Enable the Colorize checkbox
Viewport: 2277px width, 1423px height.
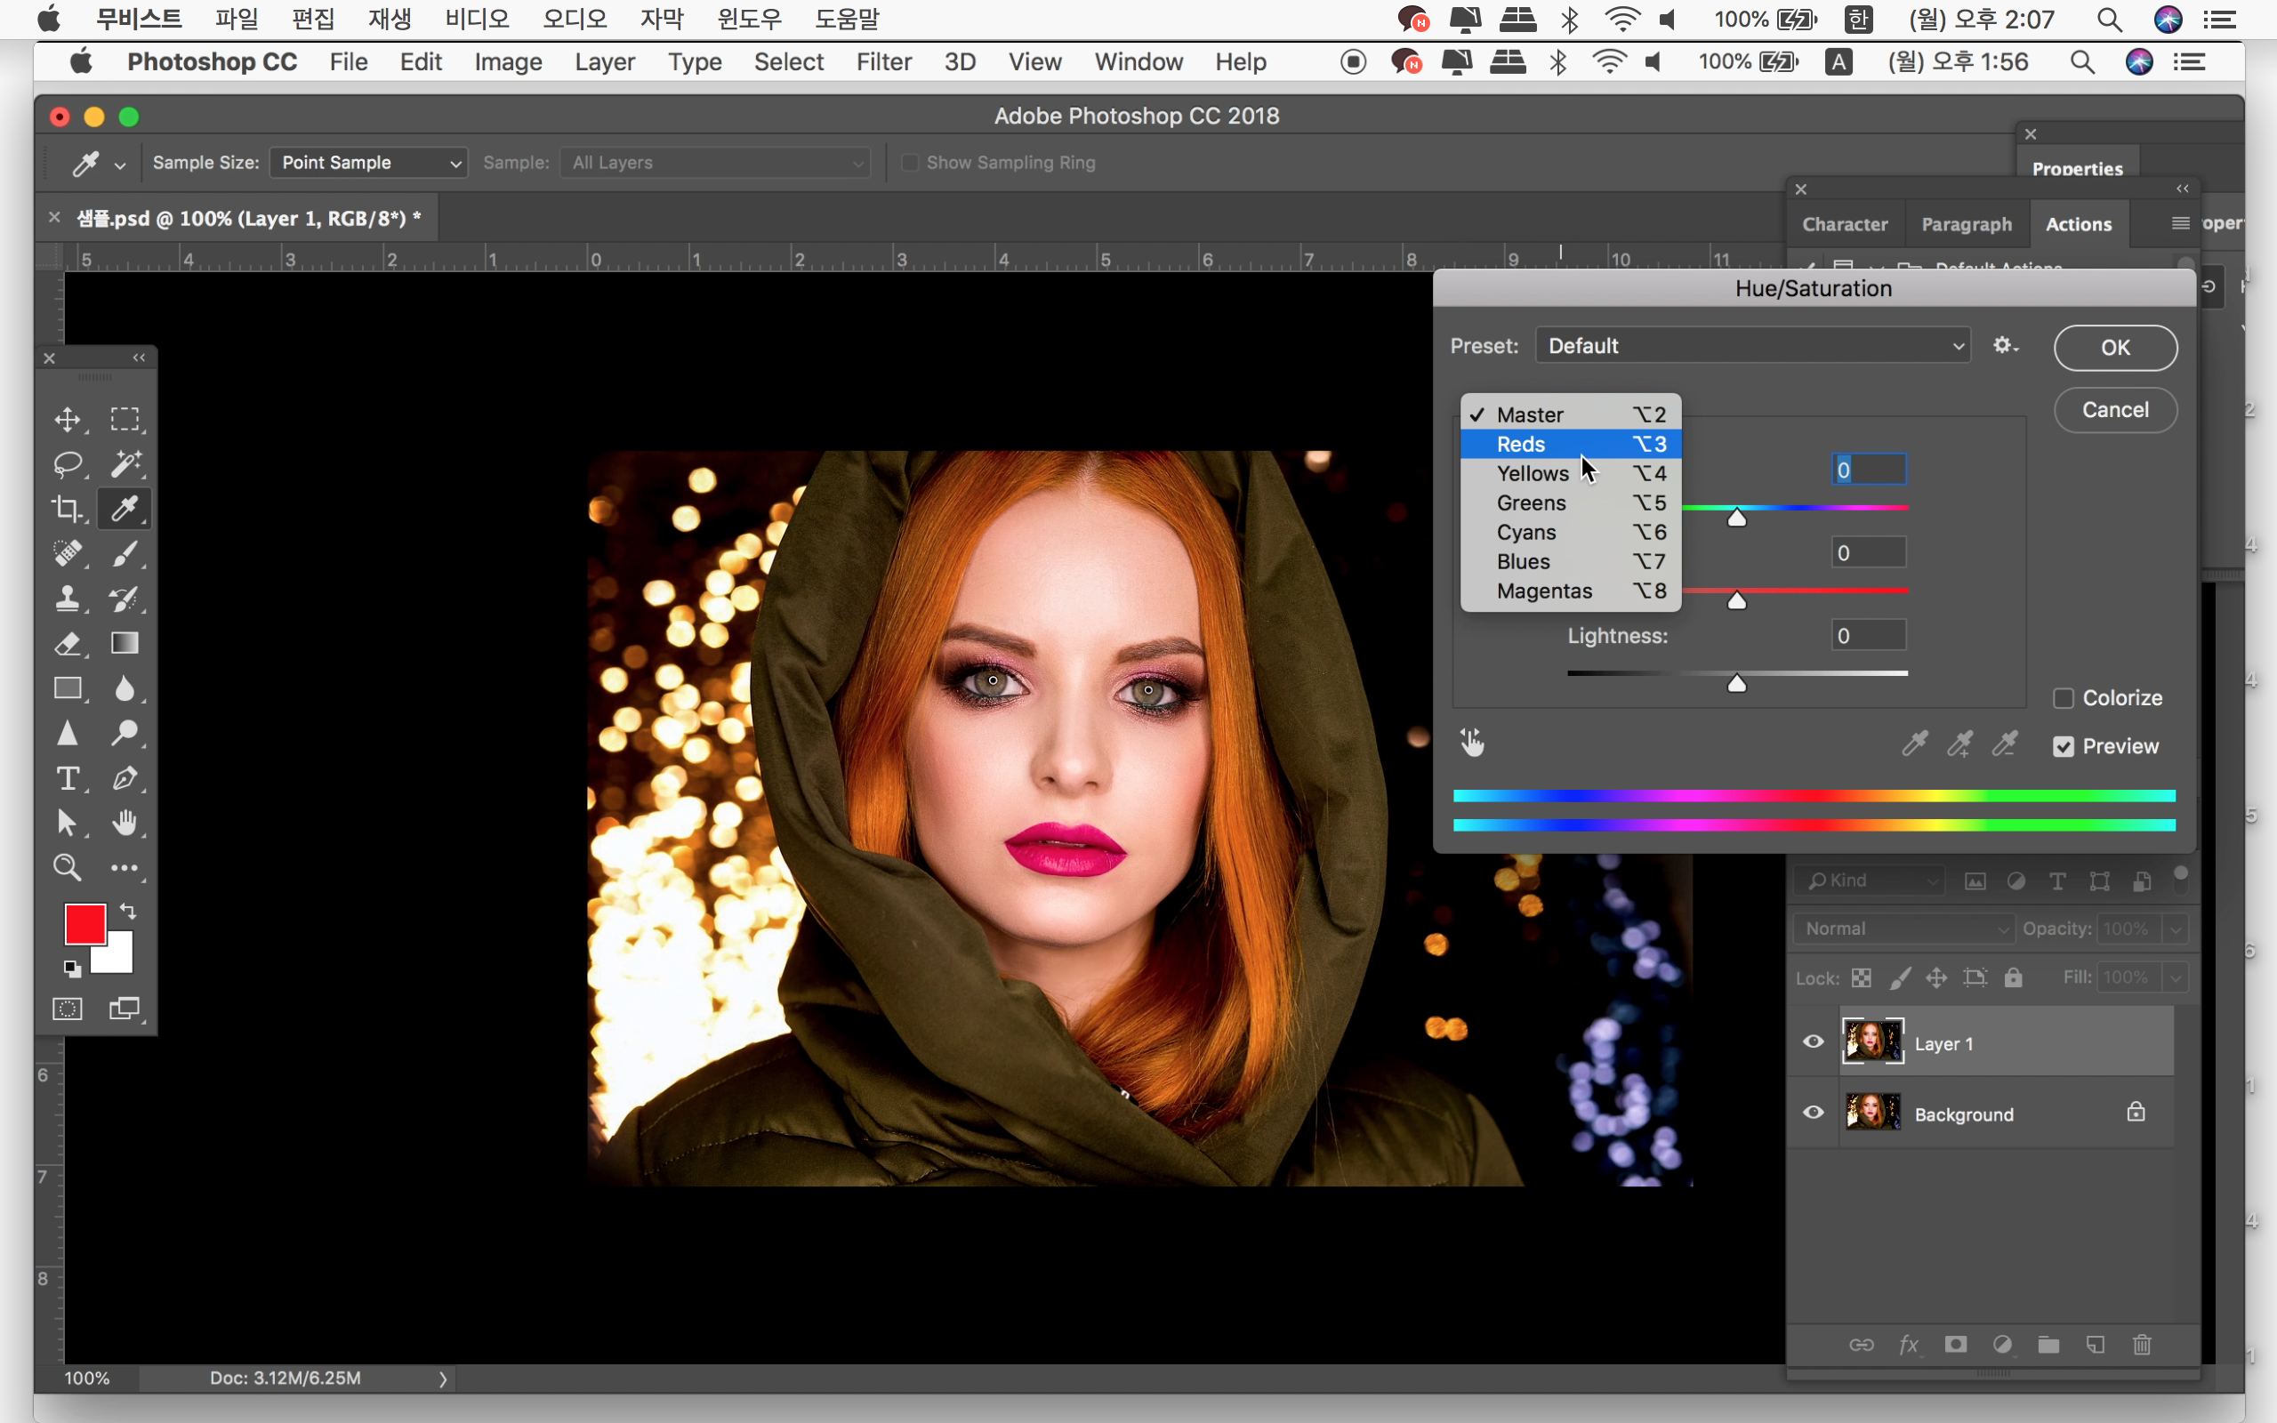(2064, 698)
